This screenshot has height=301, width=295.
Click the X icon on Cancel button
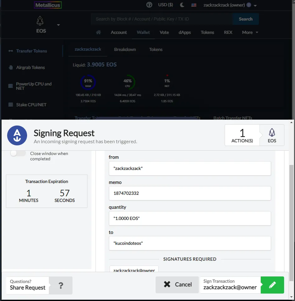coord(167,284)
